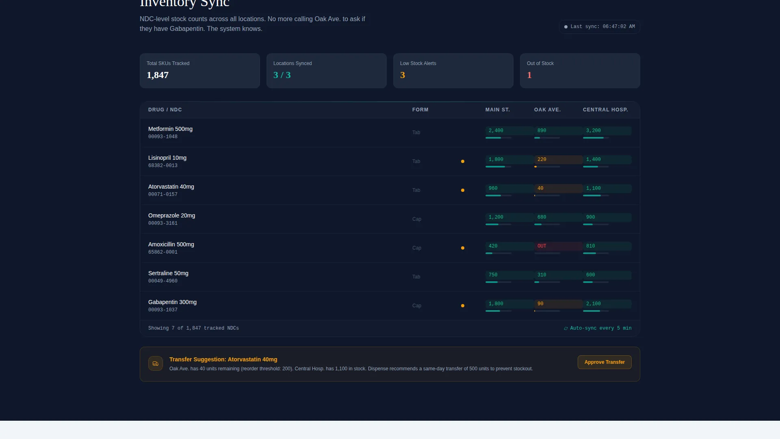
Task: Click the CENTRAL HOSP. column header
Action: tap(605, 110)
